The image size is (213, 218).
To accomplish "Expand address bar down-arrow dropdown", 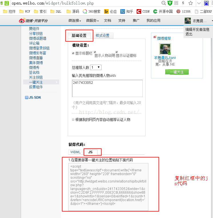I will coord(199,3).
